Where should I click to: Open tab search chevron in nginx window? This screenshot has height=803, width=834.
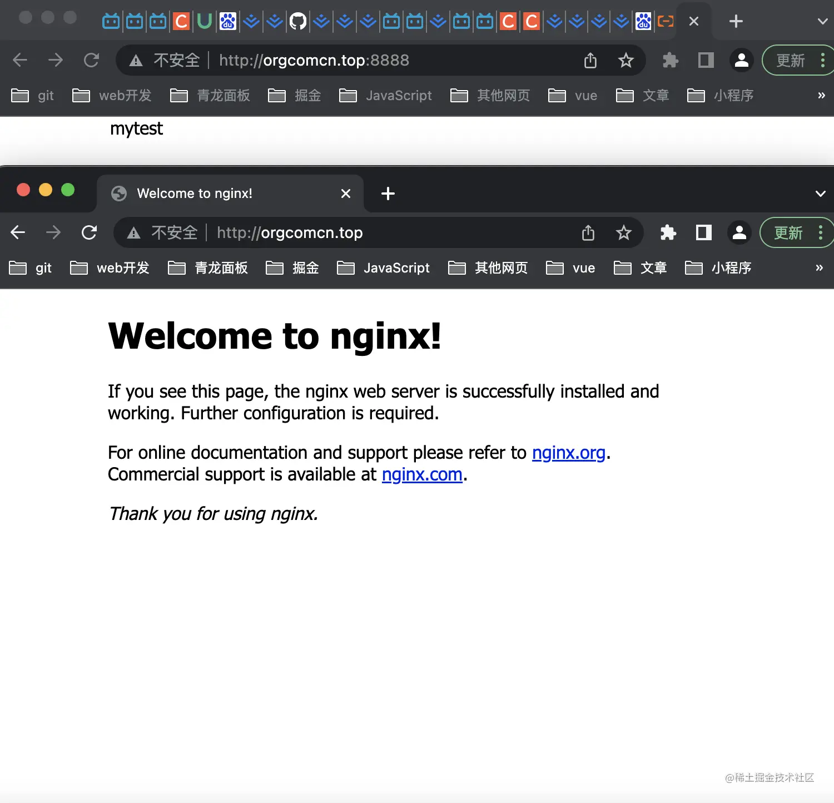coord(821,194)
